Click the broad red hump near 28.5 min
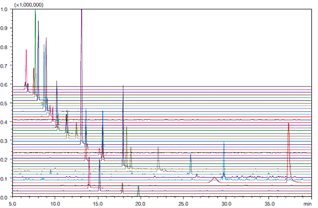The image size is (318, 208). (x=214, y=179)
